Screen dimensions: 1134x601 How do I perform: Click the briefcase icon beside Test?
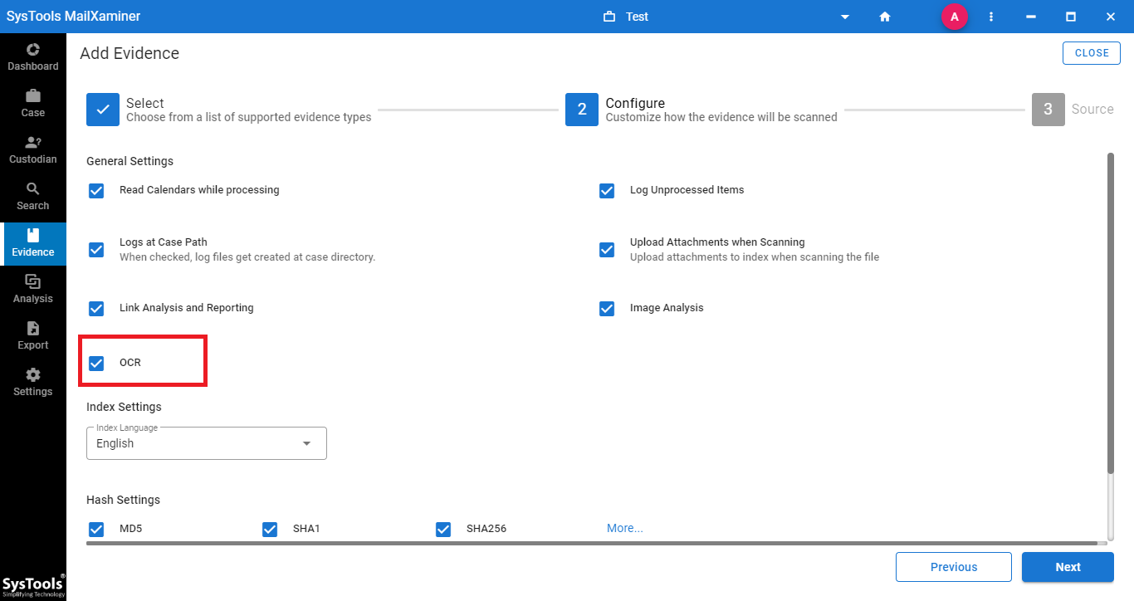pos(609,17)
